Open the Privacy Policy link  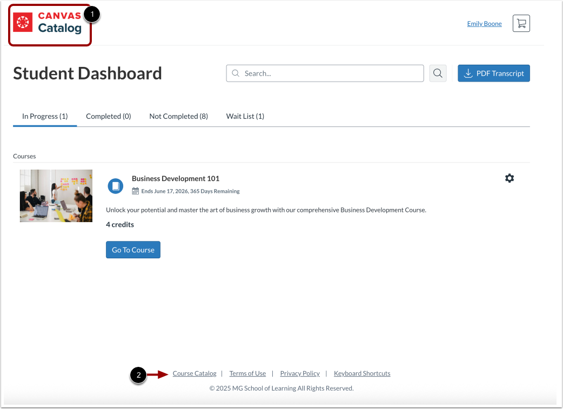[x=300, y=373]
